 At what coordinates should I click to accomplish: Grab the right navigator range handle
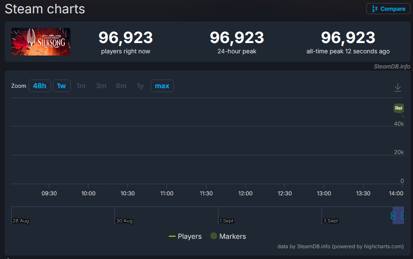pyautogui.click(x=403, y=216)
